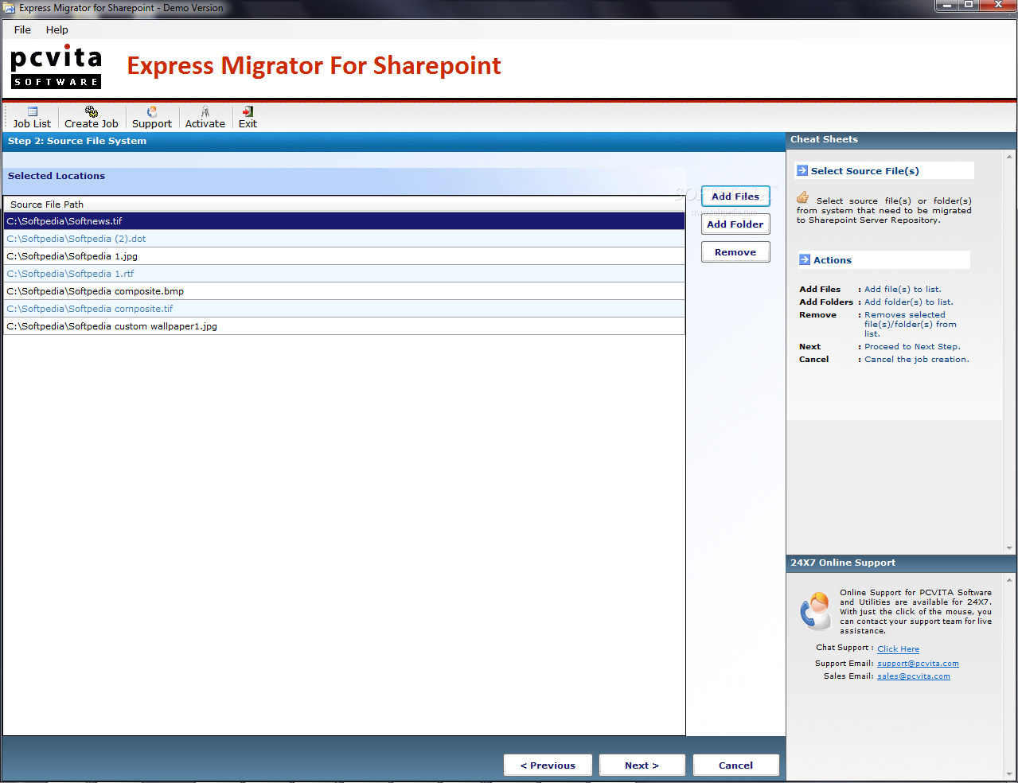The height and width of the screenshot is (783, 1018).
Task: Click the Add Files button
Action: [x=735, y=197]
